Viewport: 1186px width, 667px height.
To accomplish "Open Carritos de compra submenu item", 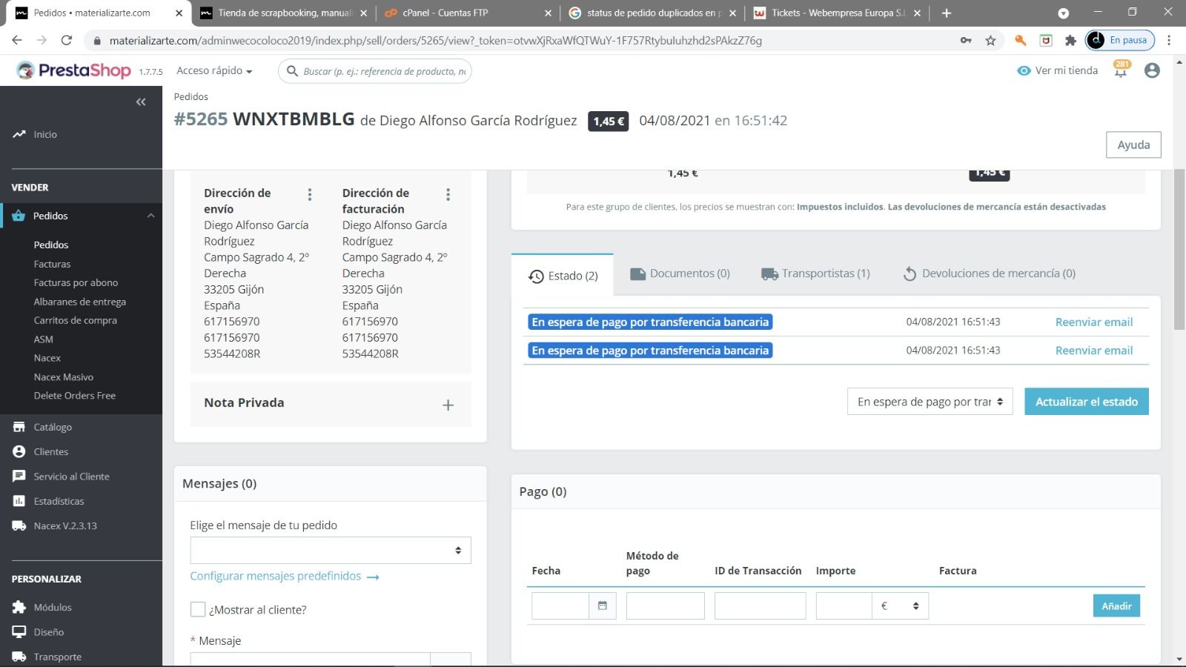I will click(x=75, y=320).
